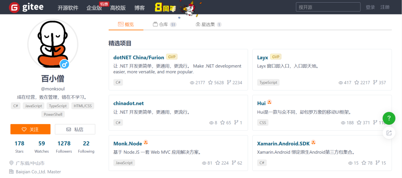Click the GVP badge beside Layx
The height and width of the screenshot is (178, 402).
pyautogui.click(x=276, y=57)
